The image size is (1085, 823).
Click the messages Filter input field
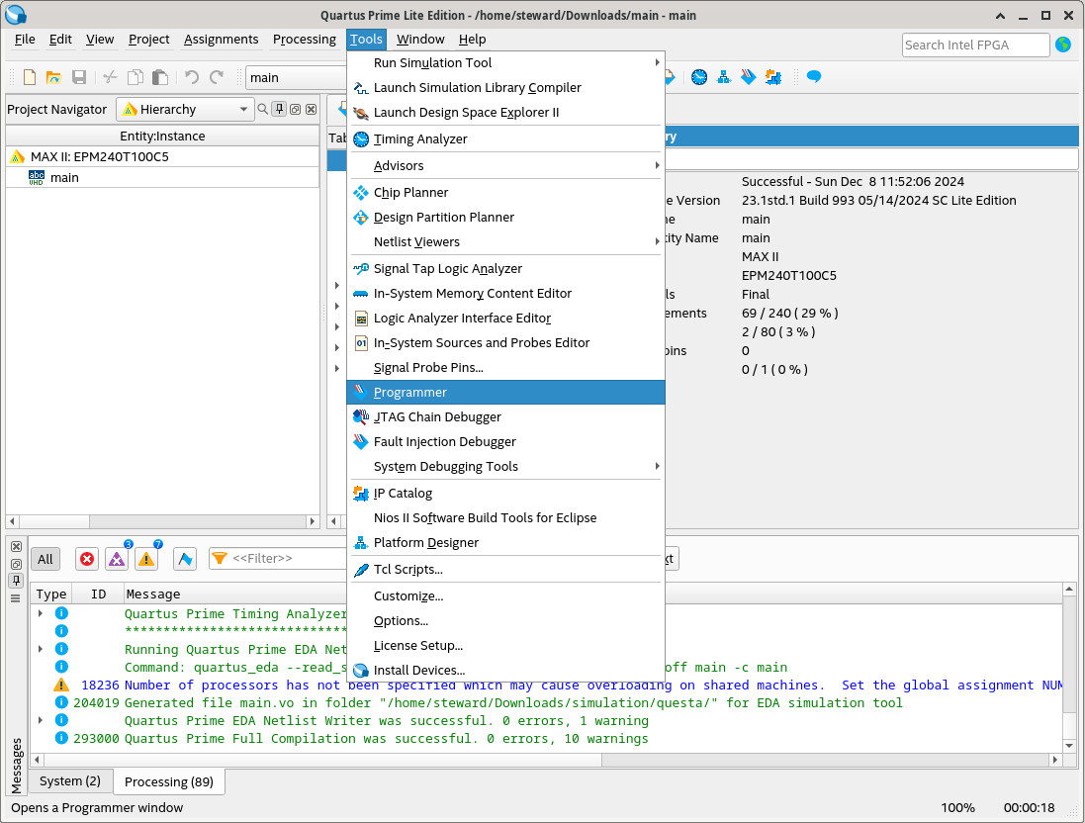[278, 559]
